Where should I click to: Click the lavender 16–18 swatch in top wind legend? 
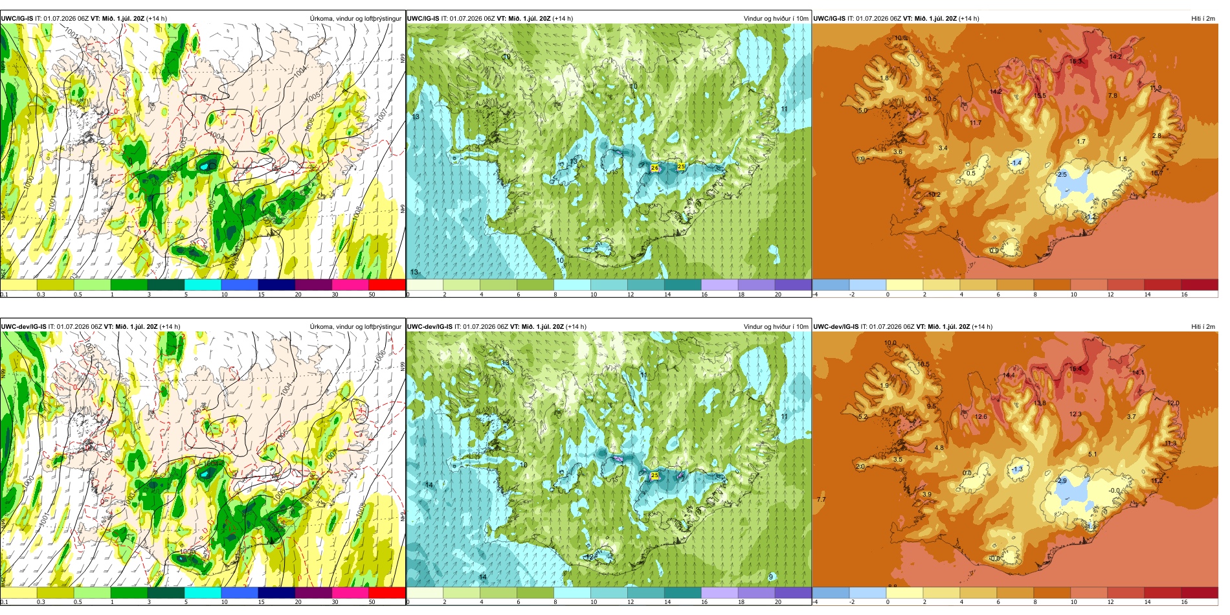[x=719, y=285]
